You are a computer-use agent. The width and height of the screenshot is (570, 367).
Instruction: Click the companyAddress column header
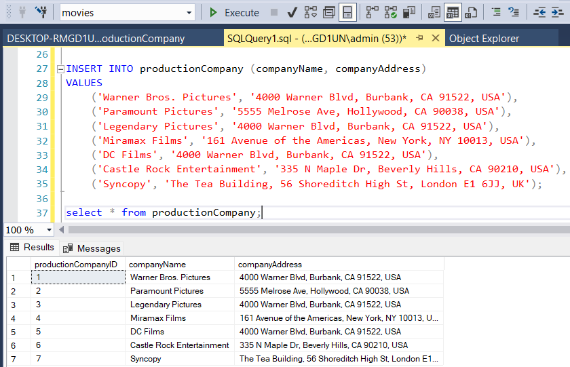coord(339,264)
